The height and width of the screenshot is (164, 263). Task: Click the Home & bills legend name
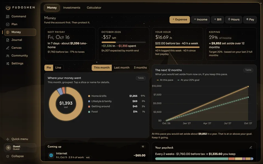coord(99,96)
